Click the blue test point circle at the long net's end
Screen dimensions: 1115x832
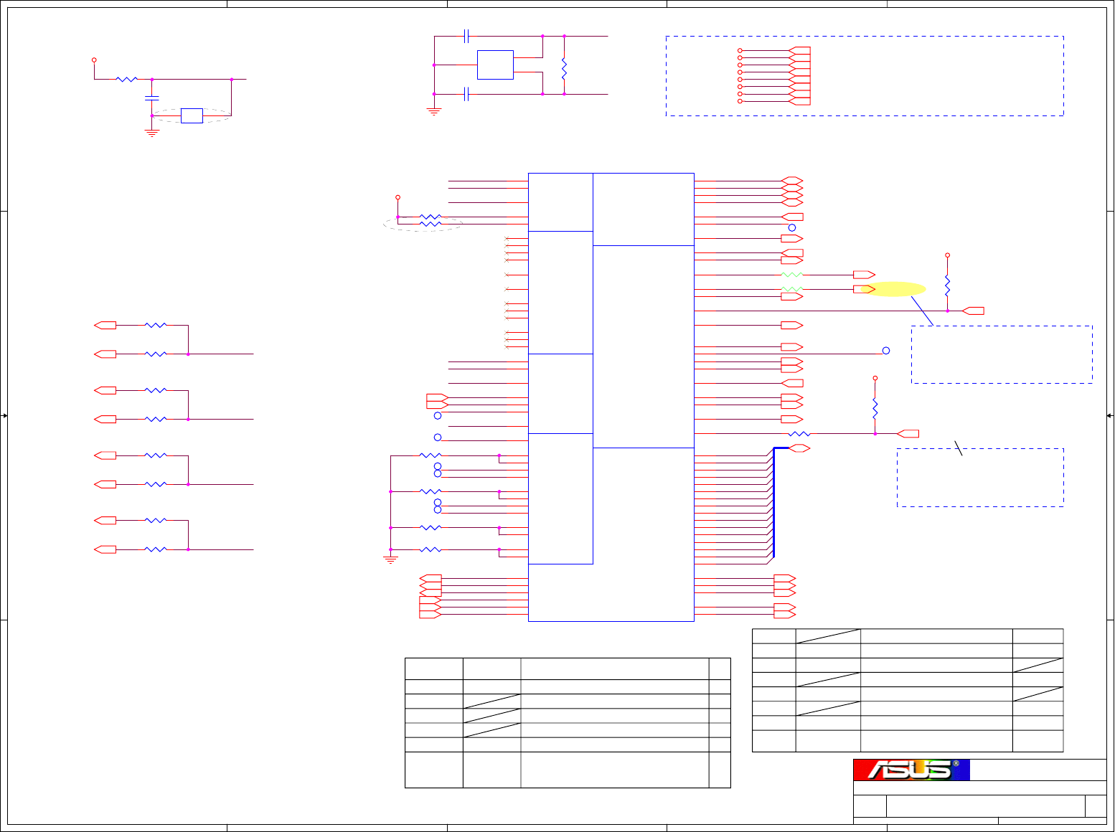point(886,351)
